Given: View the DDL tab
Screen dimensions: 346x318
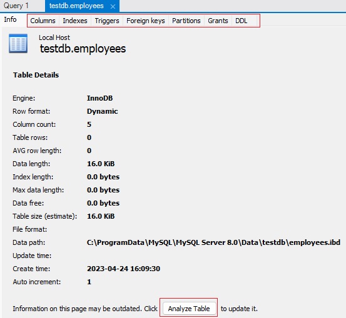Looking at the screenshot, I should 241,21.
